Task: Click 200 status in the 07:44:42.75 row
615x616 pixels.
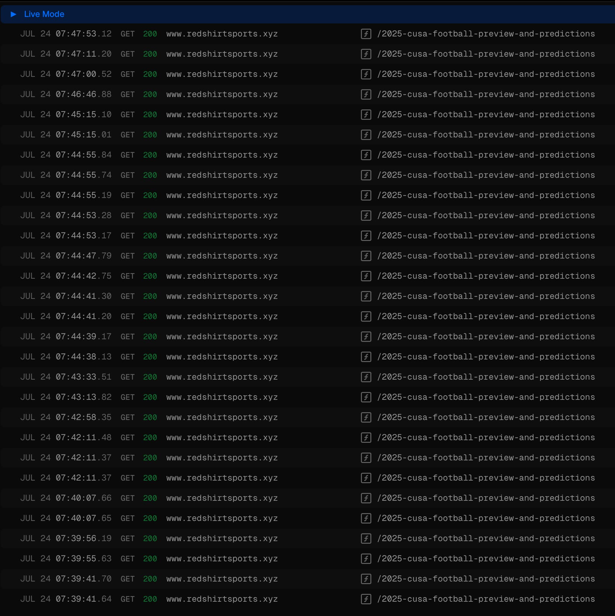Action: pyautogui.click(x=150, y=276)
